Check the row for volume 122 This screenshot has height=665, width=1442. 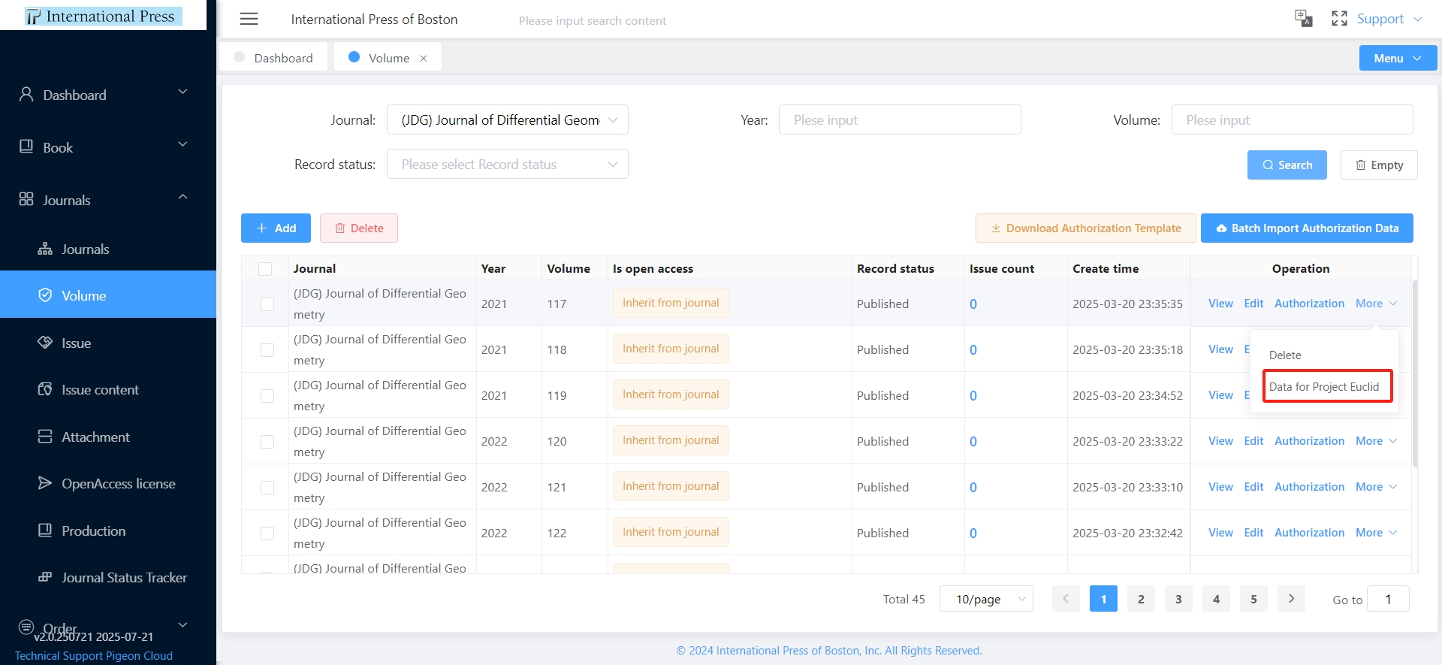(x=267, y=533)
